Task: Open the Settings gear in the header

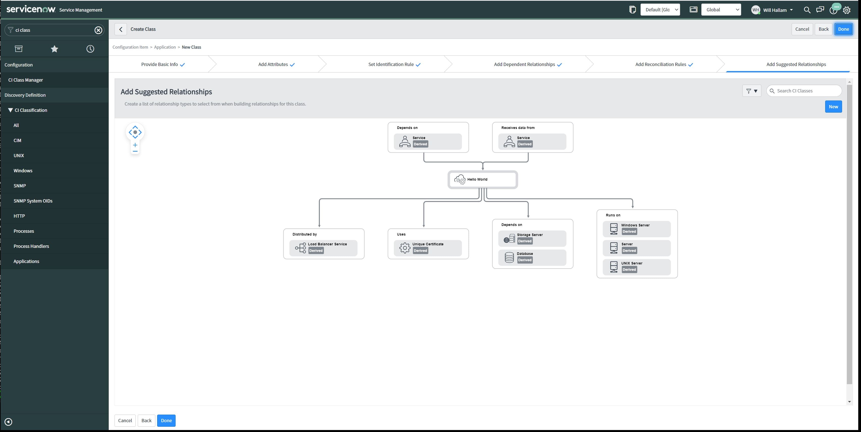Action: coord(847,10)
